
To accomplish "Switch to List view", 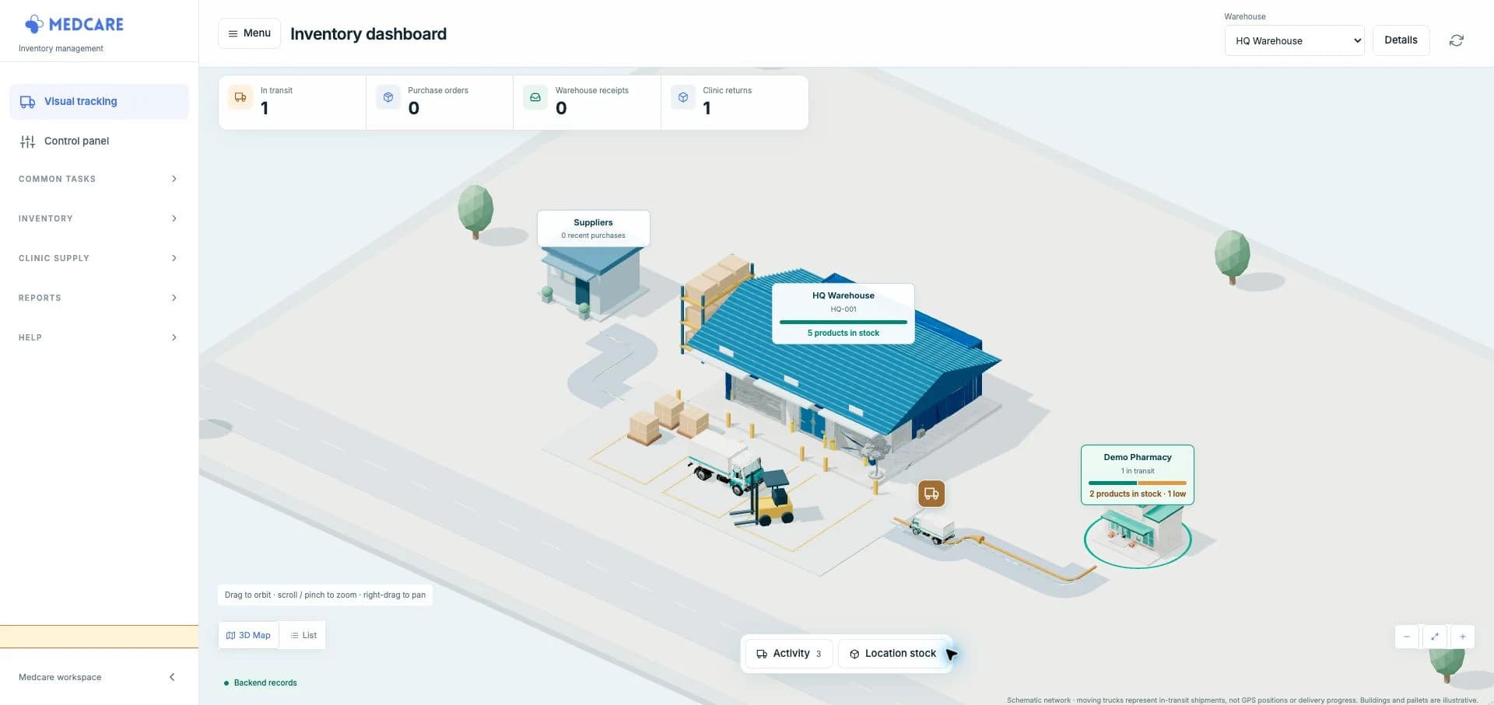I will tap(303, 635).
